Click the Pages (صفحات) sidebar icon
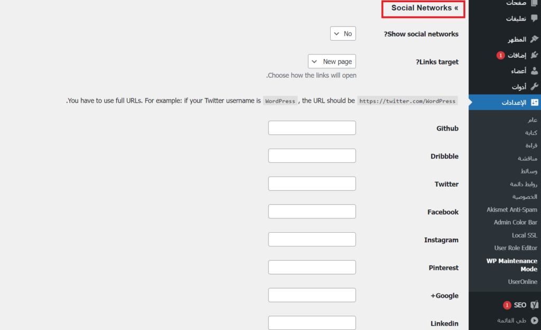Image resolution: width=541 pixels, height=330 pixels. [x=534, y=3]
